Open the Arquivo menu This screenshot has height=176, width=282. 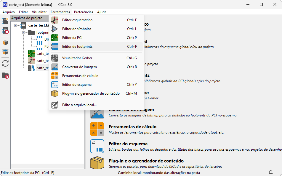(8, 12)
